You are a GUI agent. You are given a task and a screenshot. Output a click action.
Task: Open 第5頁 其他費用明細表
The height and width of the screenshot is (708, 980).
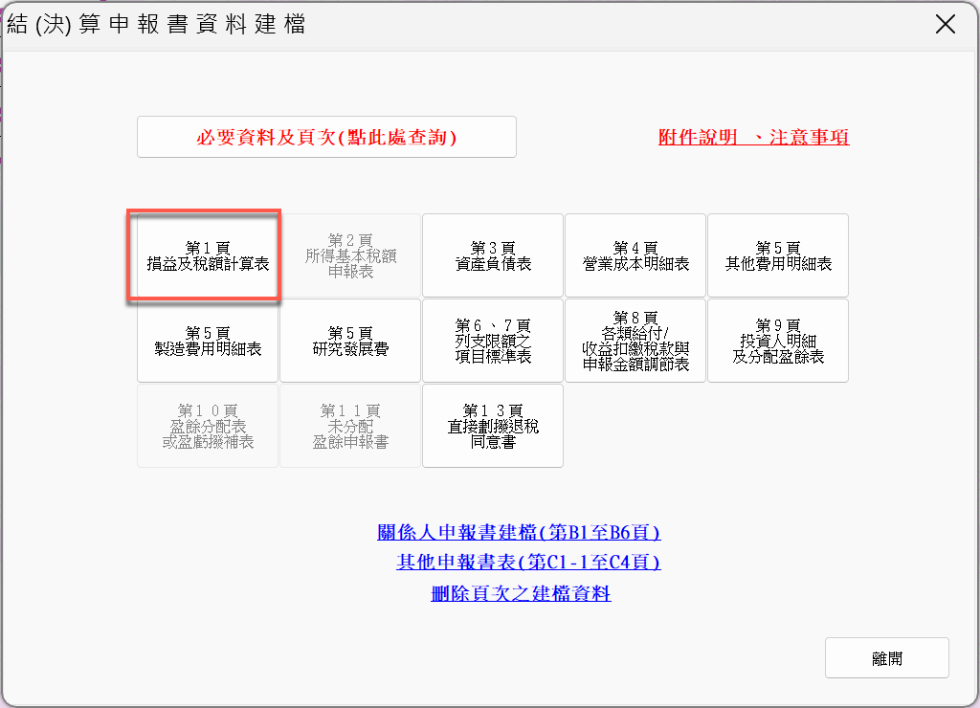[x=777, y=255]
